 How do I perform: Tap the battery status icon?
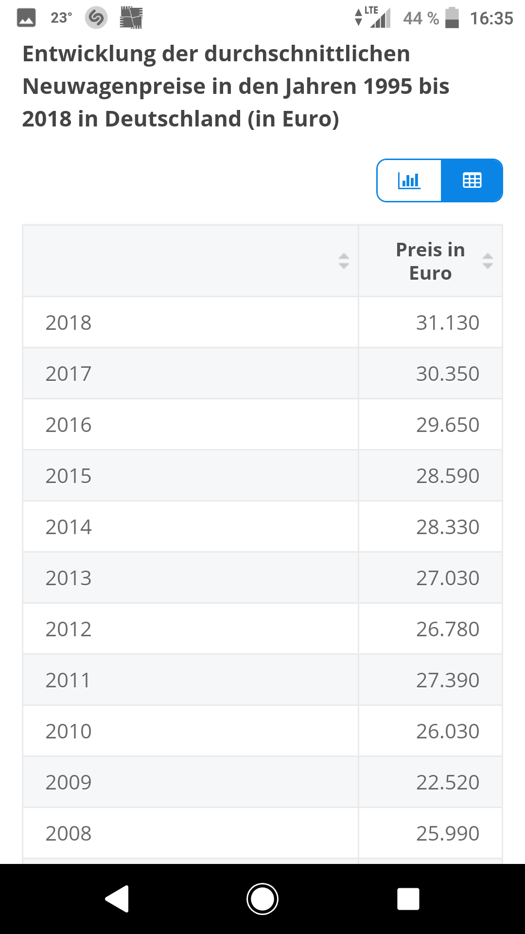point(452,18)
